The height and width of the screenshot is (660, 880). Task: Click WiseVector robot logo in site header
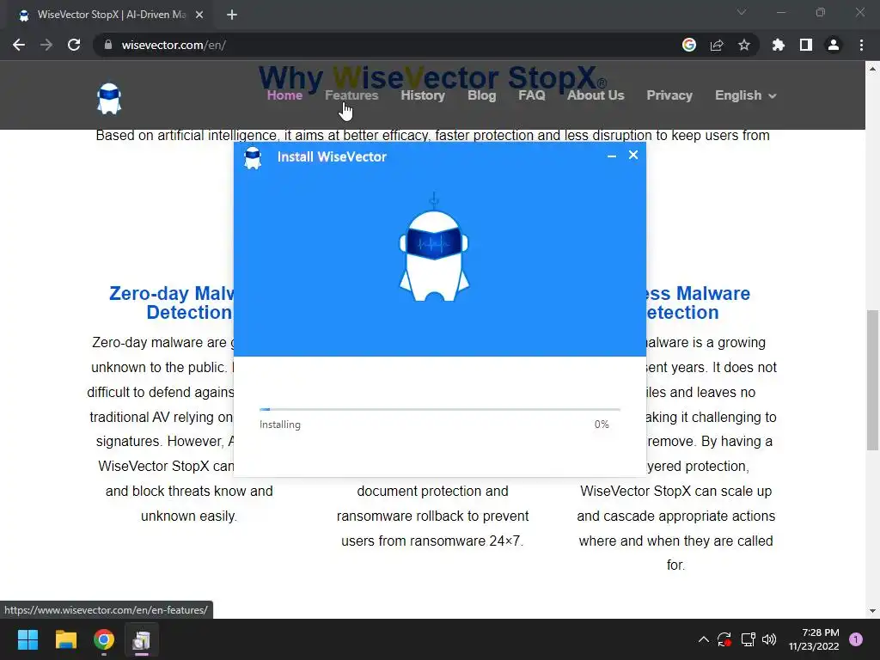tap(109, 99)
